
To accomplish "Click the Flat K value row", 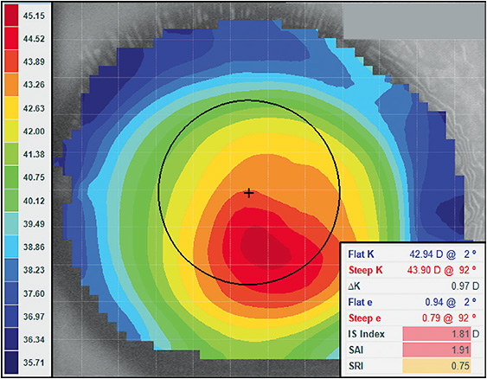I will [x=412, y=254].
